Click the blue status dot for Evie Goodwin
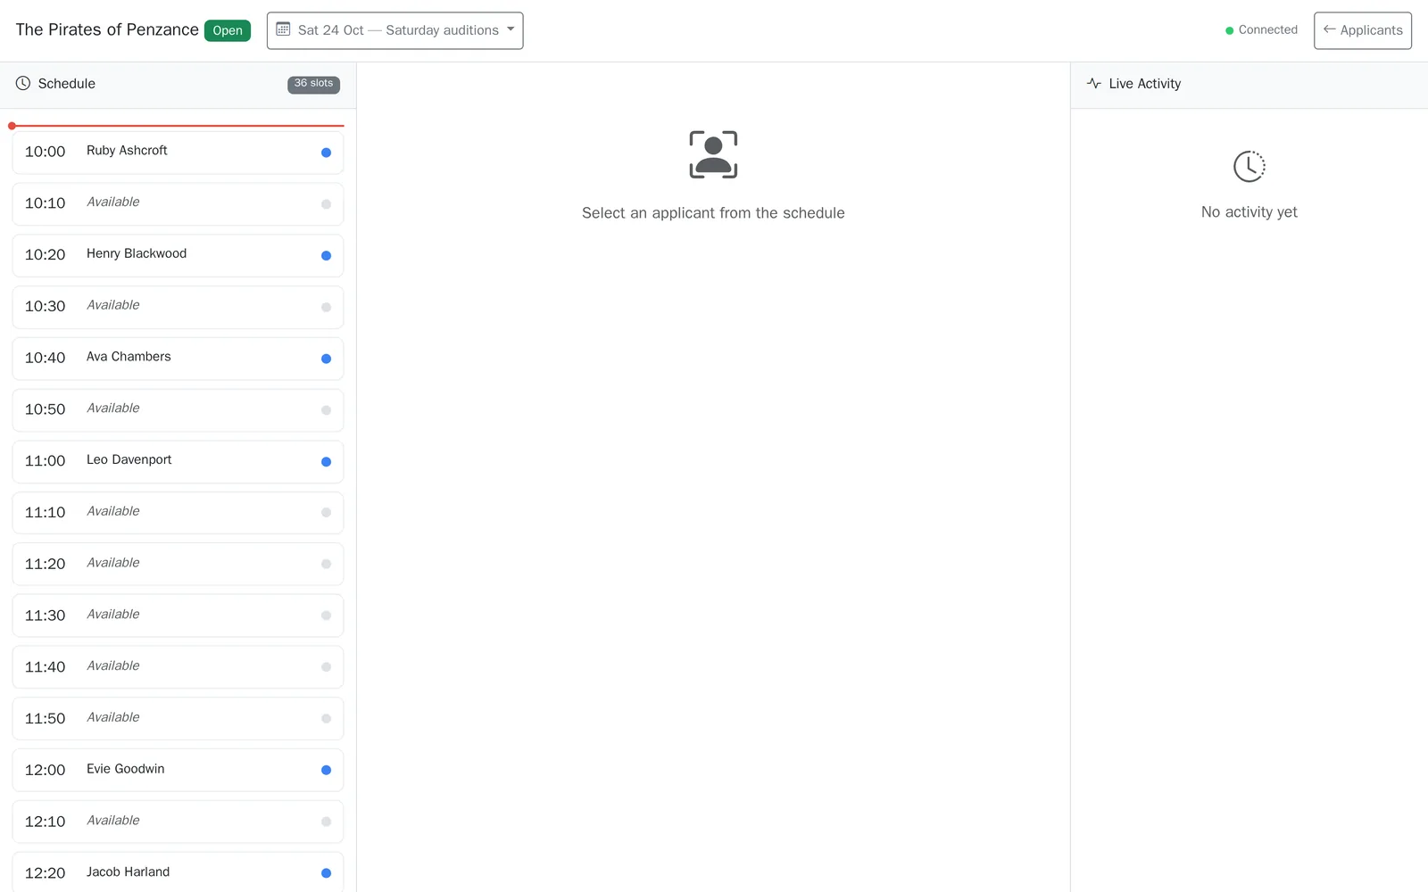 pos(326,770)
